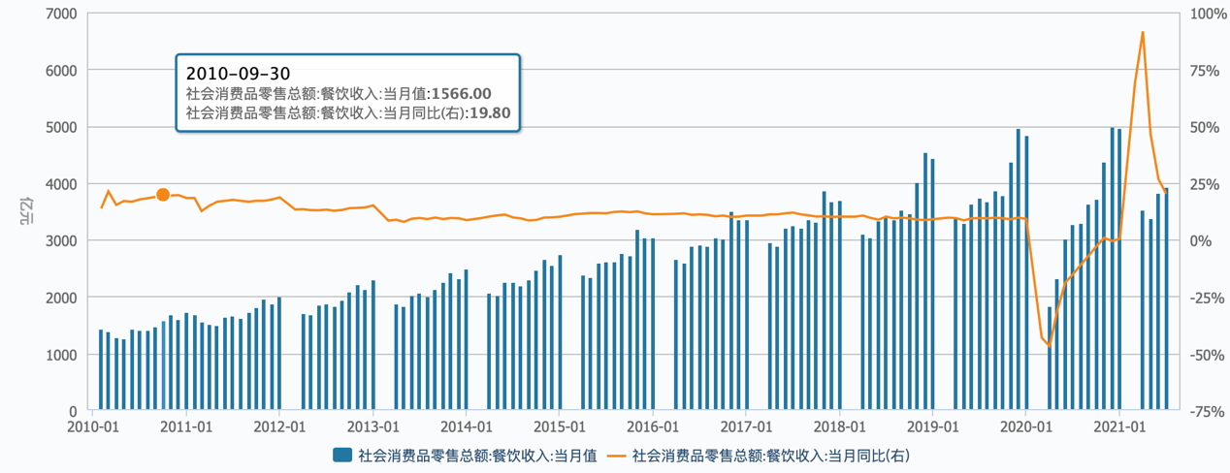Click the orange line's lowest point in 2020

1050,346
